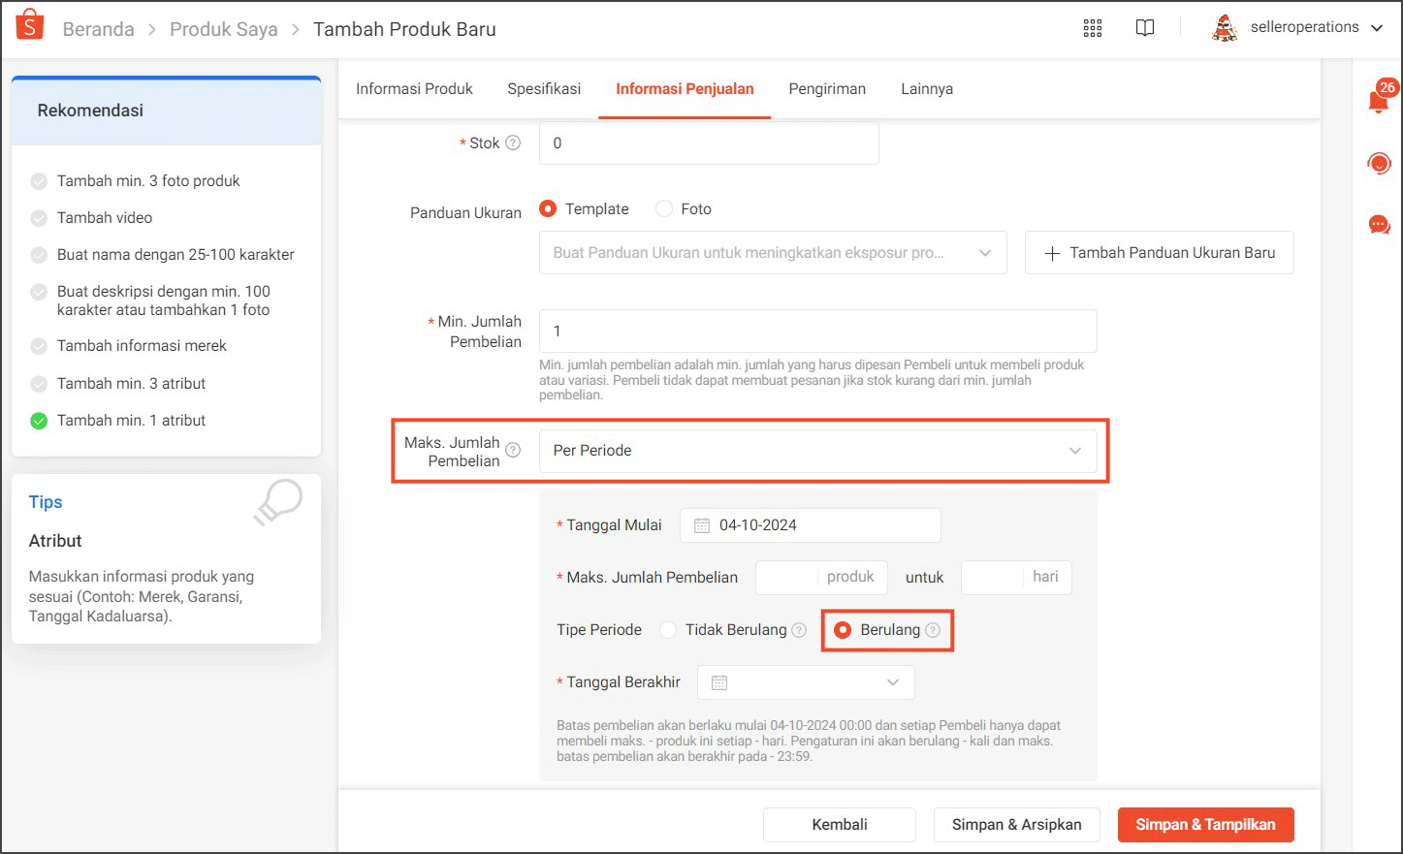
Task: Switch to the Pengiriman tab
Action: pyautogui.click(x=826, y=88)
